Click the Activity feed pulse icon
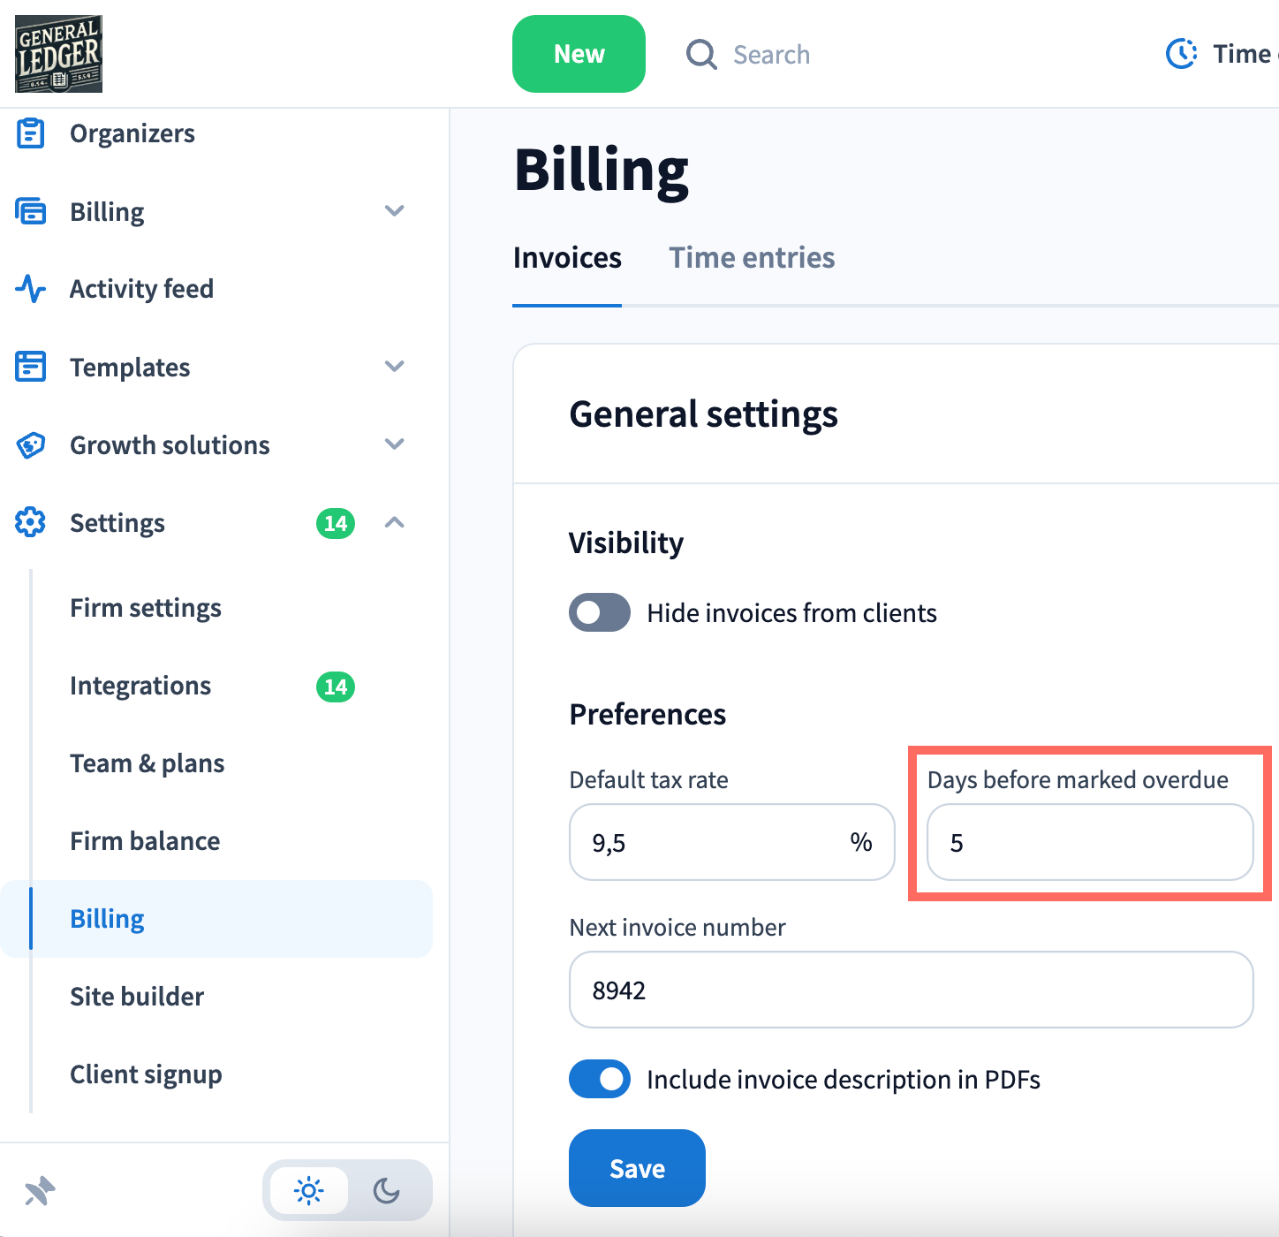This screenshot has height=1237, width=1279. pos(31,289)
